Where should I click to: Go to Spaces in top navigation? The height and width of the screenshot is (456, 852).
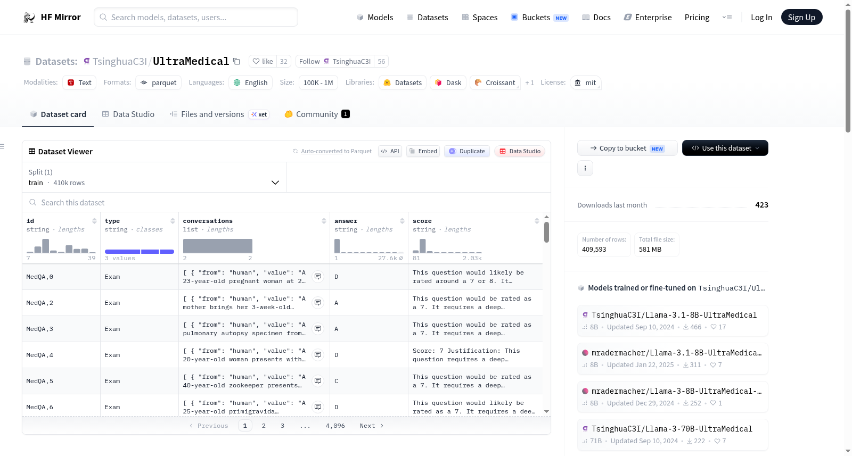tap(480, 18)
